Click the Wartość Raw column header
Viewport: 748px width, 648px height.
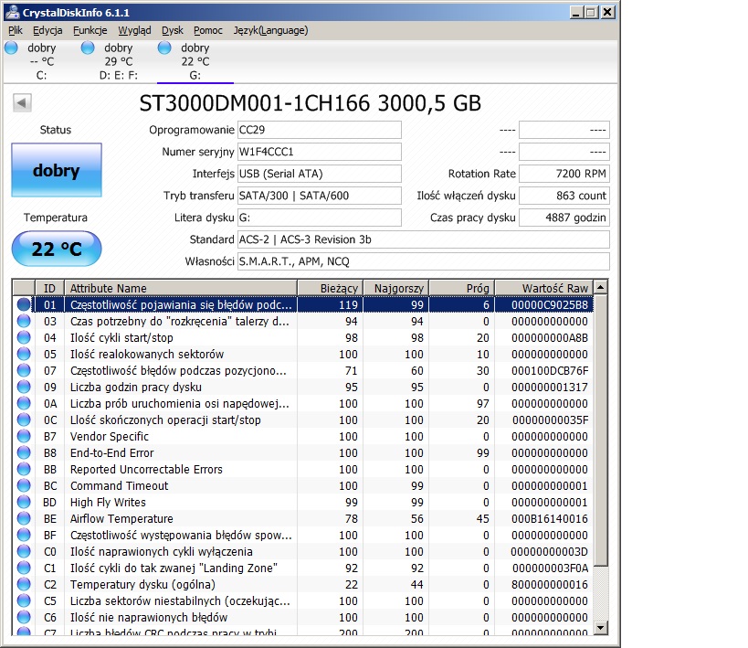click(x=544, y=289)
